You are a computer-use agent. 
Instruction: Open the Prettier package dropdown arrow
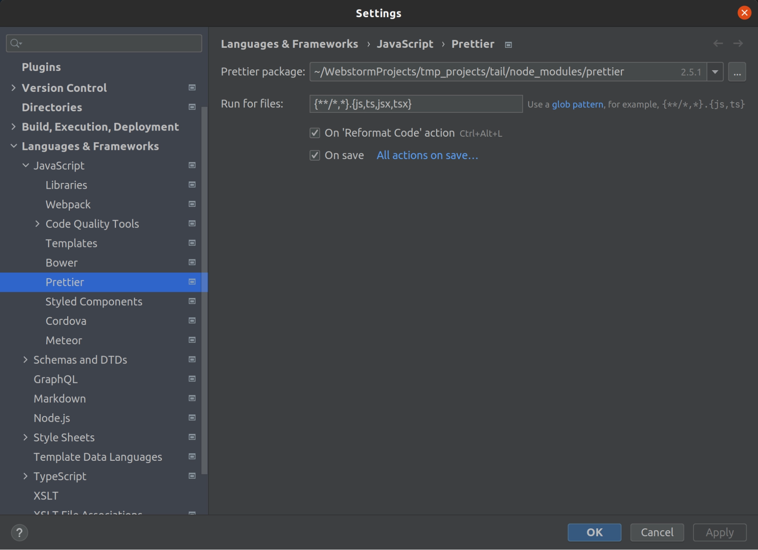click(715, 72)
